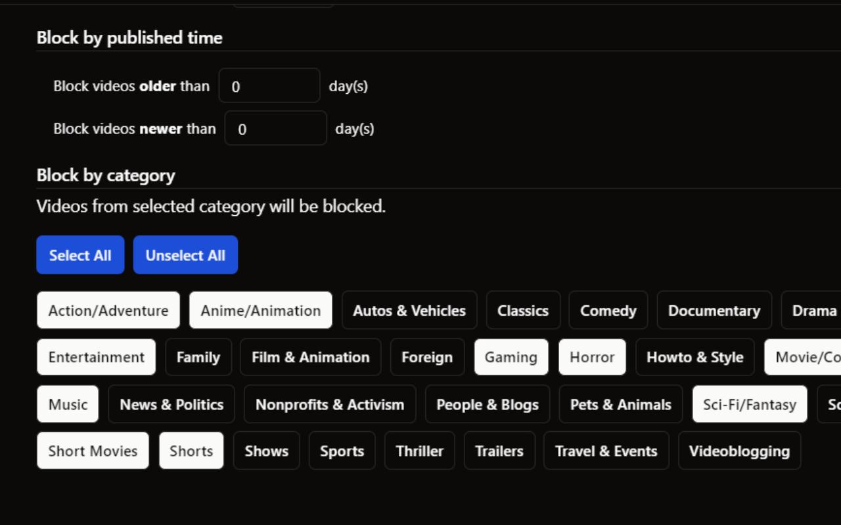Toggle the Nonprofits & Activism category
Screen dimensions: 841x525
click(330, 404)
